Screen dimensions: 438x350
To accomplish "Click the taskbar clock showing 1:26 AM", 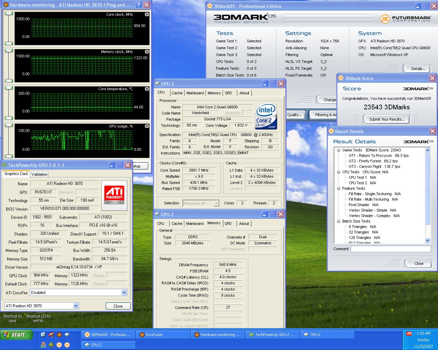I will tap(423, 333).
